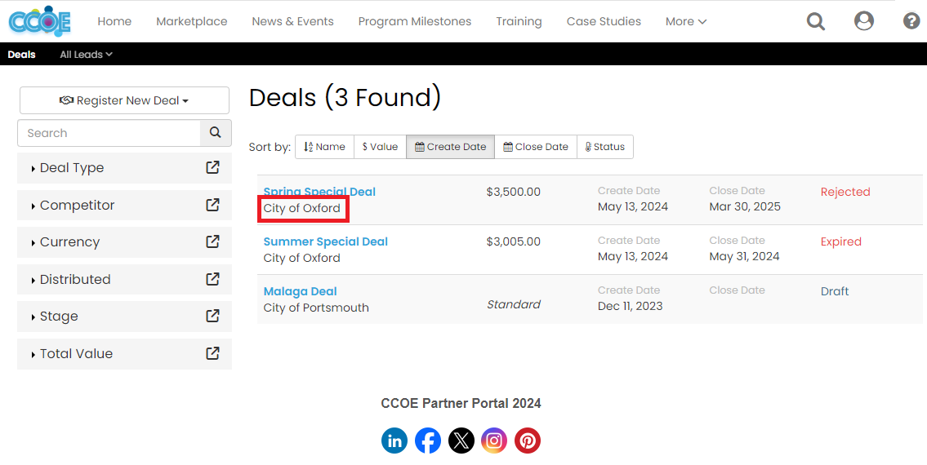Screen dimensions: 927x465
Task: Pop out the Stage filter
Action: [213, 316]
